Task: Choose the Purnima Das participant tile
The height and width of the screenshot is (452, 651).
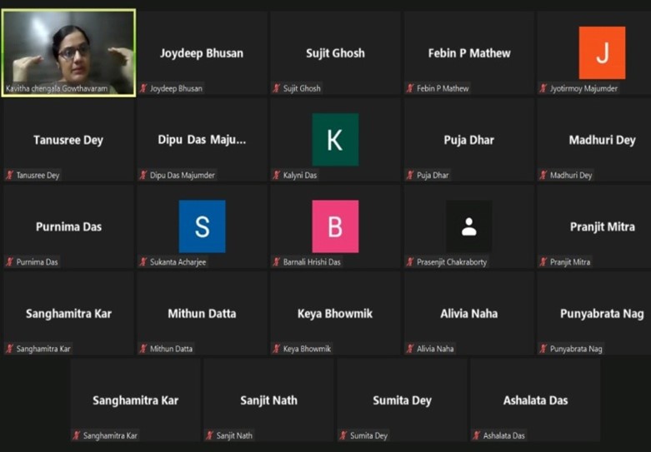Action: 68,226
